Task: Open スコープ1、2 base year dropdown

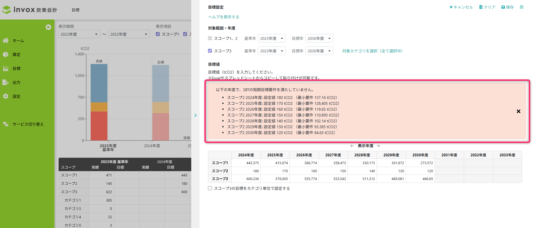Action: (271, 38)
